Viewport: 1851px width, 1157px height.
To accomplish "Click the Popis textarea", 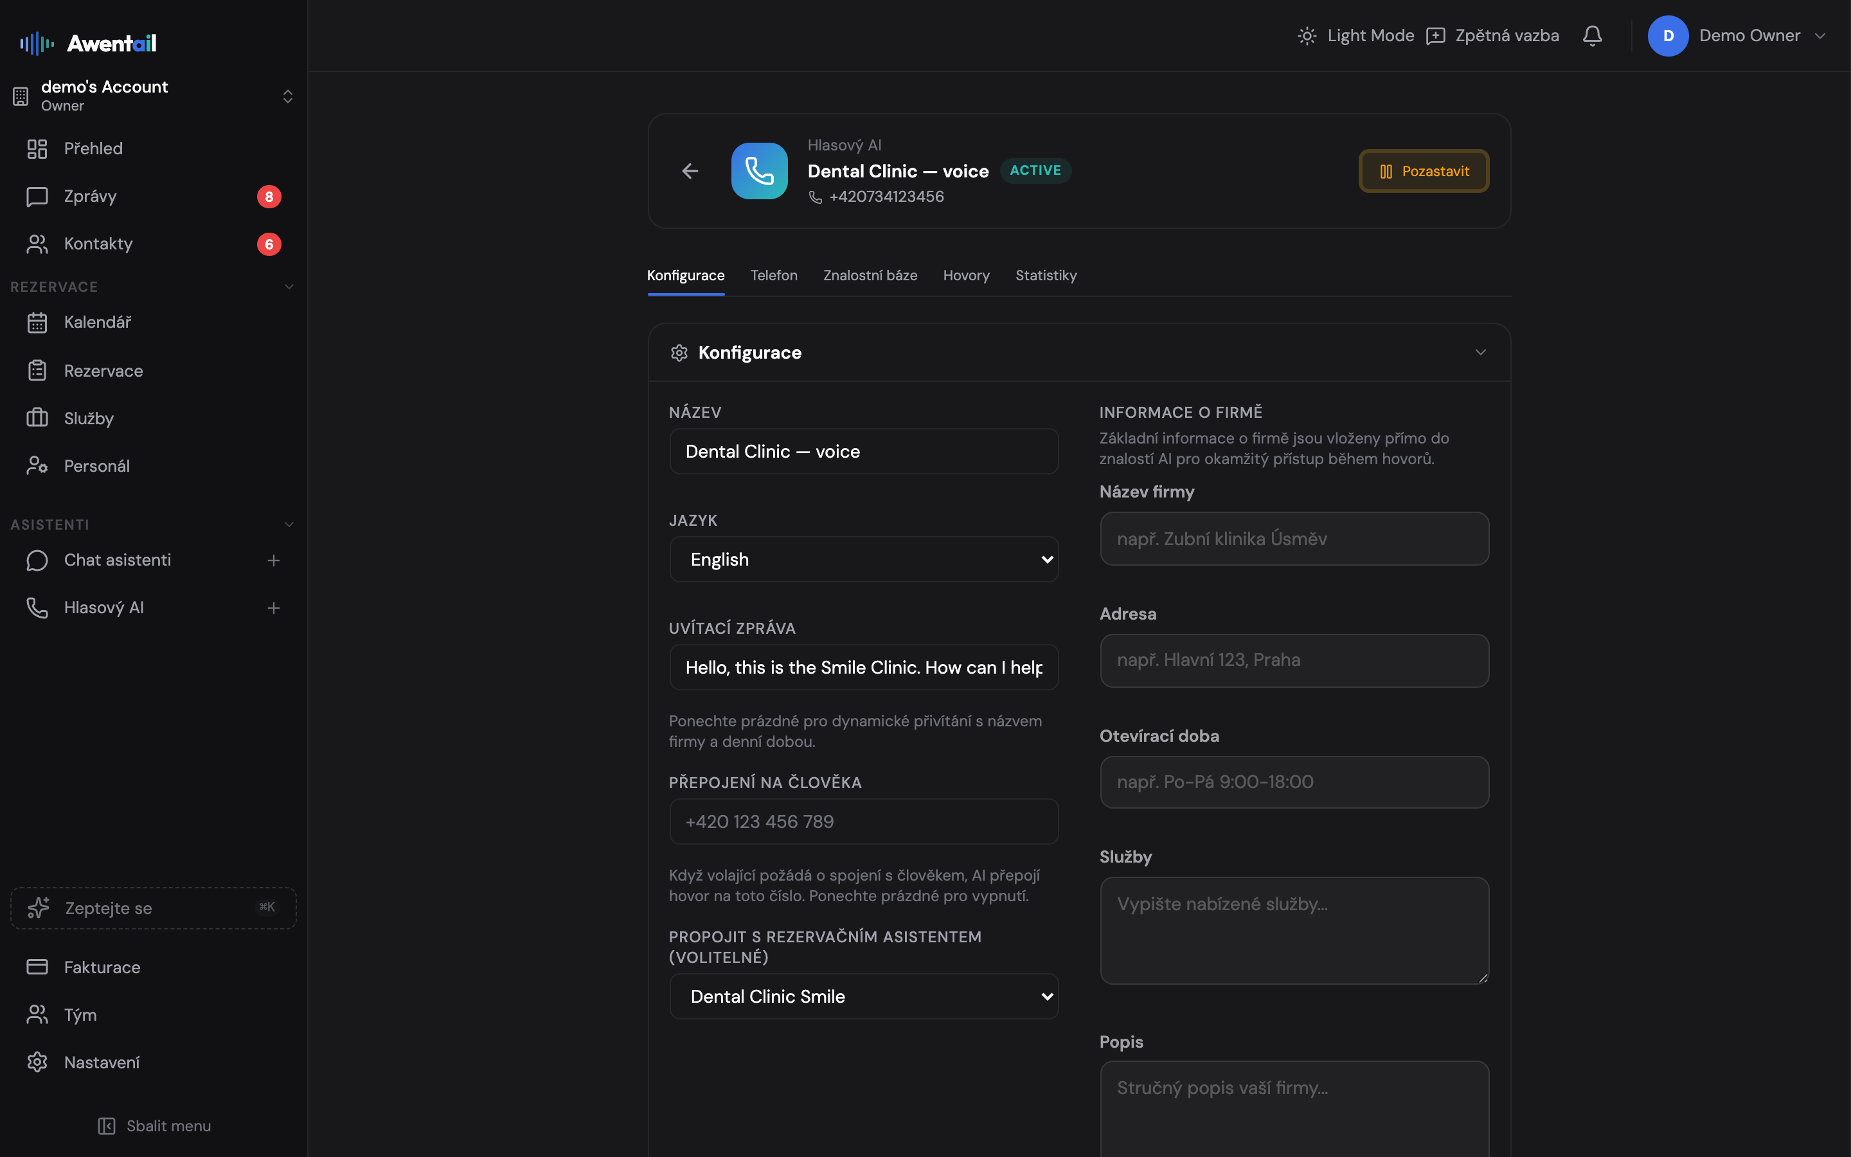I will [x=1294, y=1109].
